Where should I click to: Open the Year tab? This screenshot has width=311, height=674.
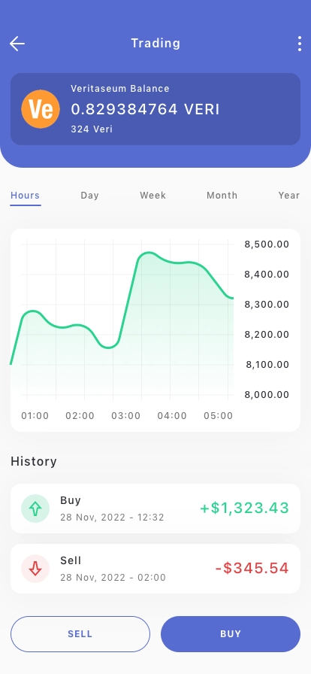289,196
